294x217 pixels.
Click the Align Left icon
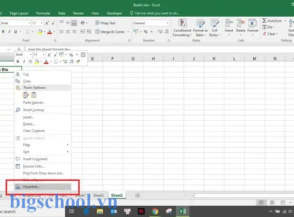pyautogui.click(x=61, y=32)
